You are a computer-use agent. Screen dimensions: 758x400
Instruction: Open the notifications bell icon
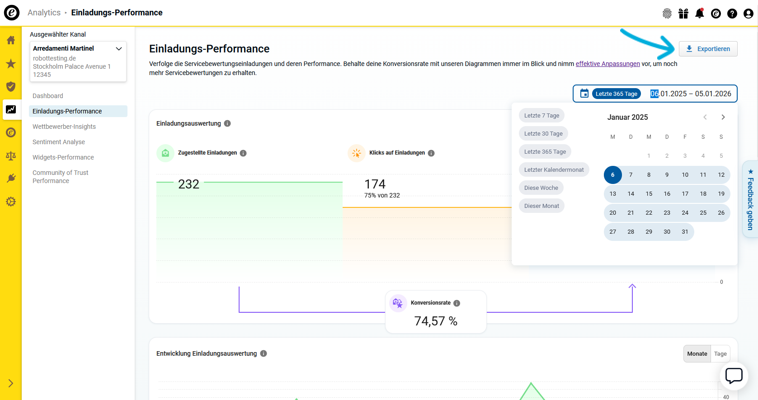coord(699,14)
